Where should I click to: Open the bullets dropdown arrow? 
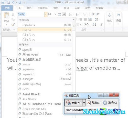coord(74,14)
